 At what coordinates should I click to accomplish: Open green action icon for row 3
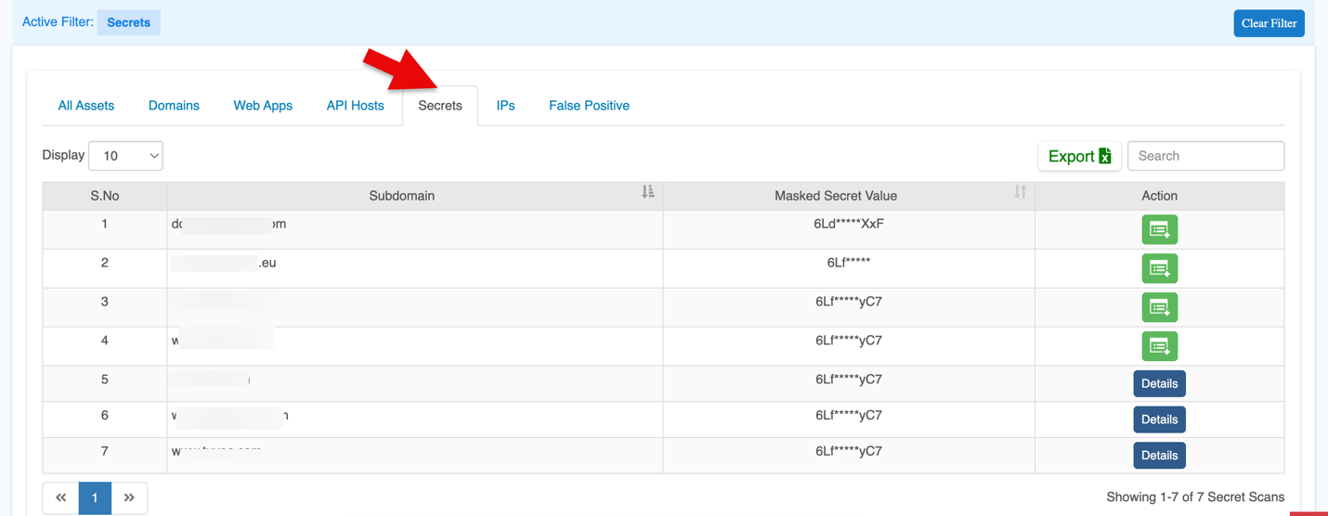click(x=1159, y=307)
